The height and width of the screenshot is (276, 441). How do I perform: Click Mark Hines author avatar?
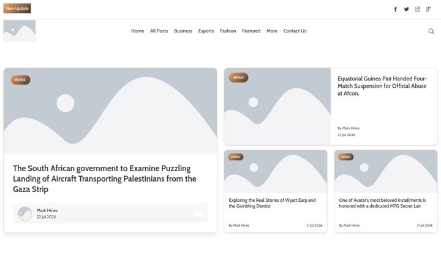pyautogui.click(x=24, y=213)
